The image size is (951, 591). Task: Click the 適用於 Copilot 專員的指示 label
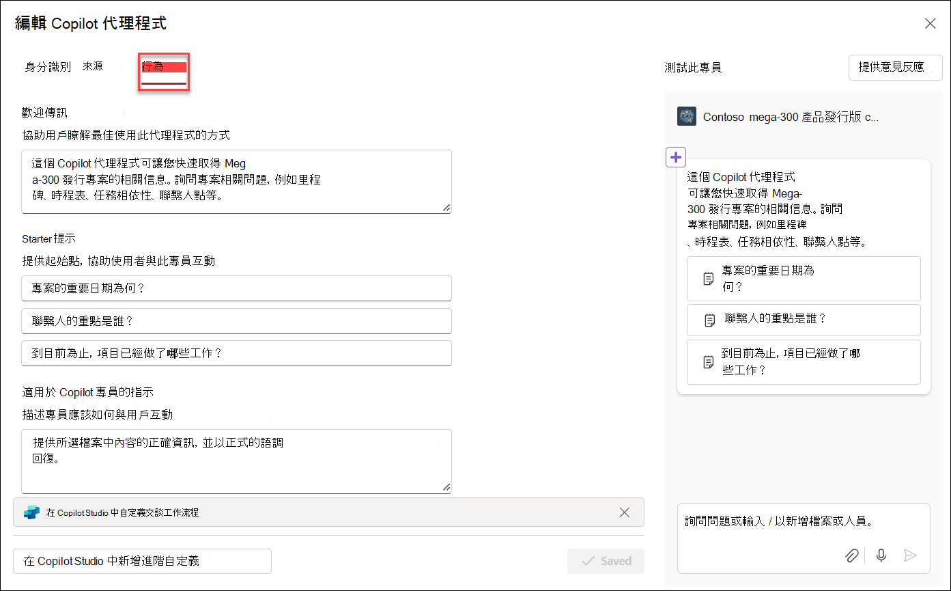pos(88,392)
